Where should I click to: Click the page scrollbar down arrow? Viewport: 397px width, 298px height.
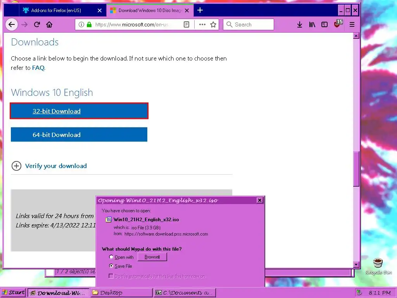pos(356,265)
